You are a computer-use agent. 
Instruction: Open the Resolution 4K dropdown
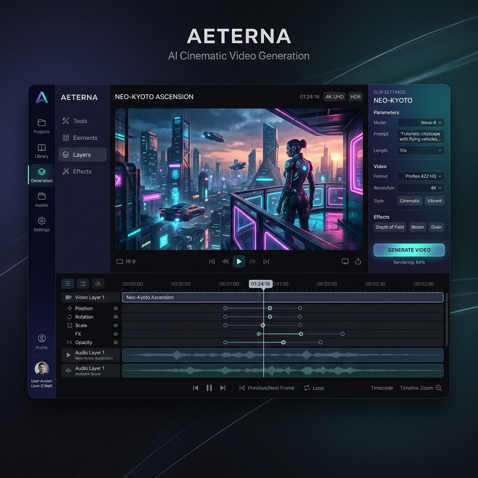point(421,188)
